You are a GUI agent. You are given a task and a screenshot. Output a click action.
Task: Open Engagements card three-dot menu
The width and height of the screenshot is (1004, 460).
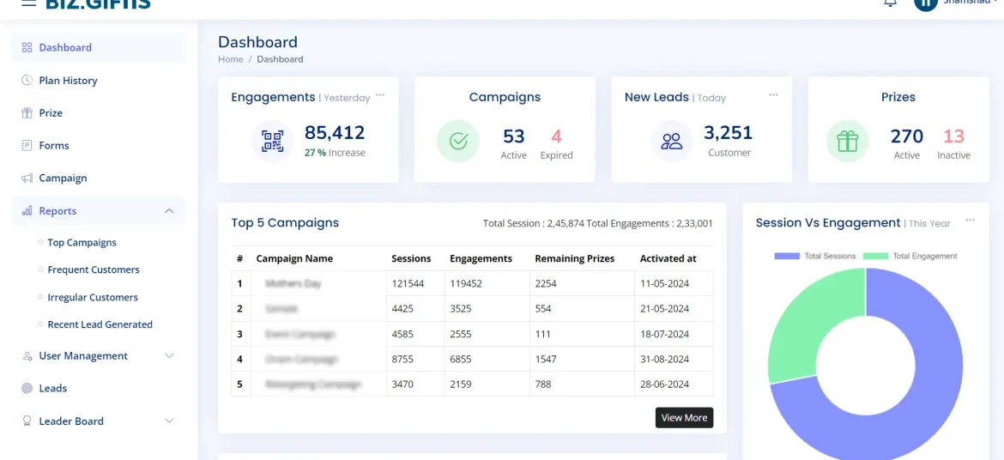point(380,95)
